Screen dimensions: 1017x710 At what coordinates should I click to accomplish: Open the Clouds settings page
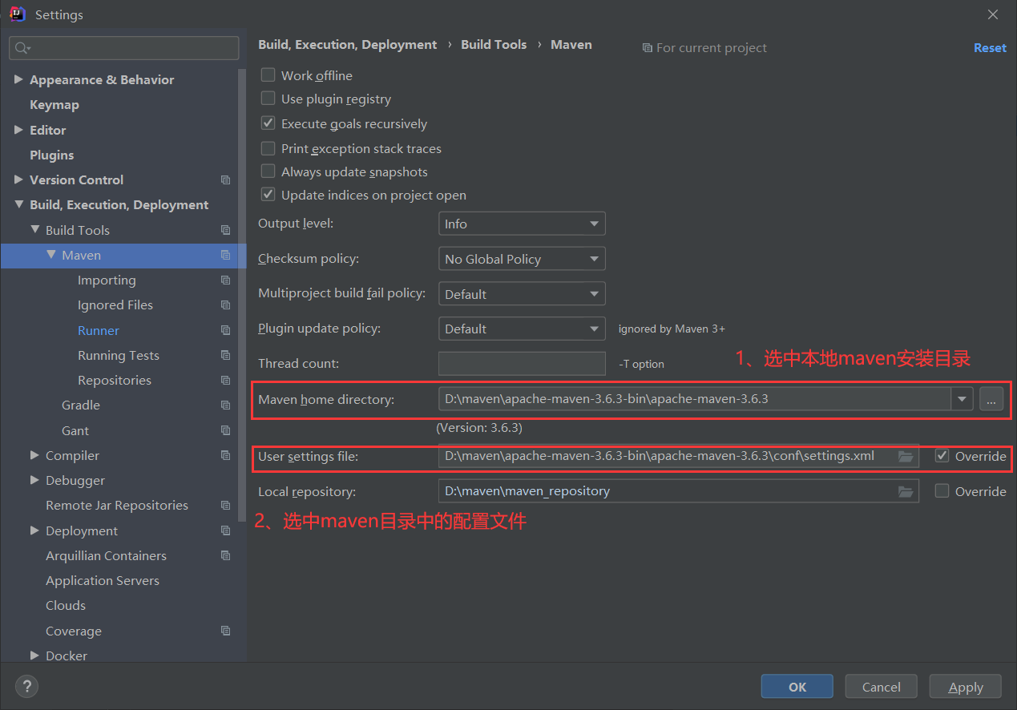66,605
